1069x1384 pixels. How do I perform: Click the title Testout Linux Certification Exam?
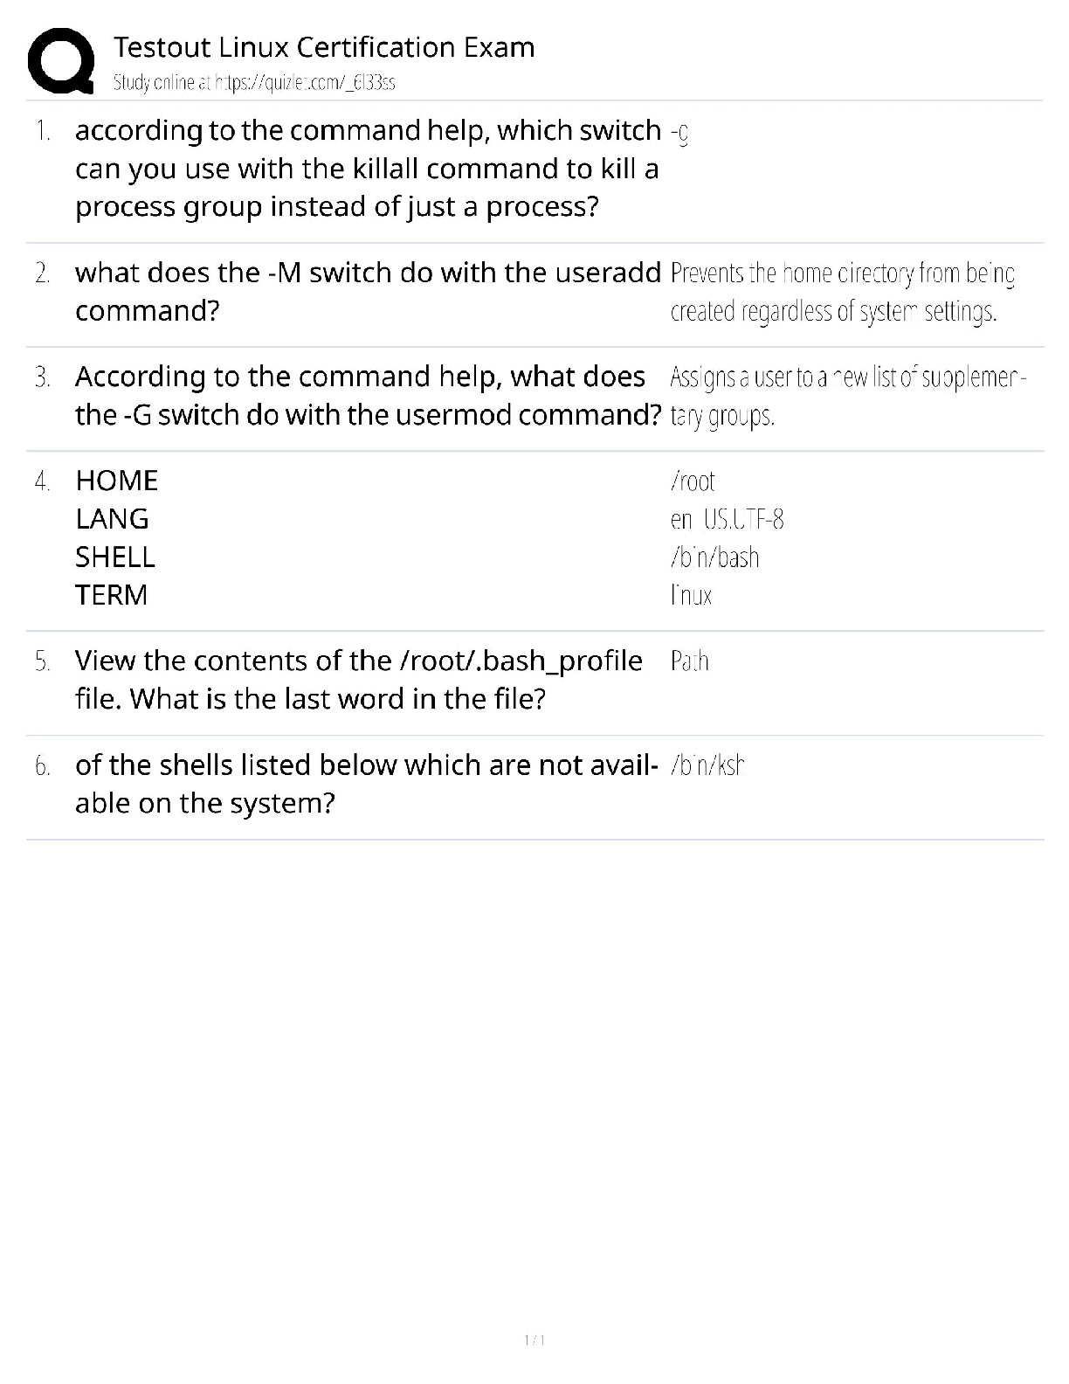coord(324,47)
